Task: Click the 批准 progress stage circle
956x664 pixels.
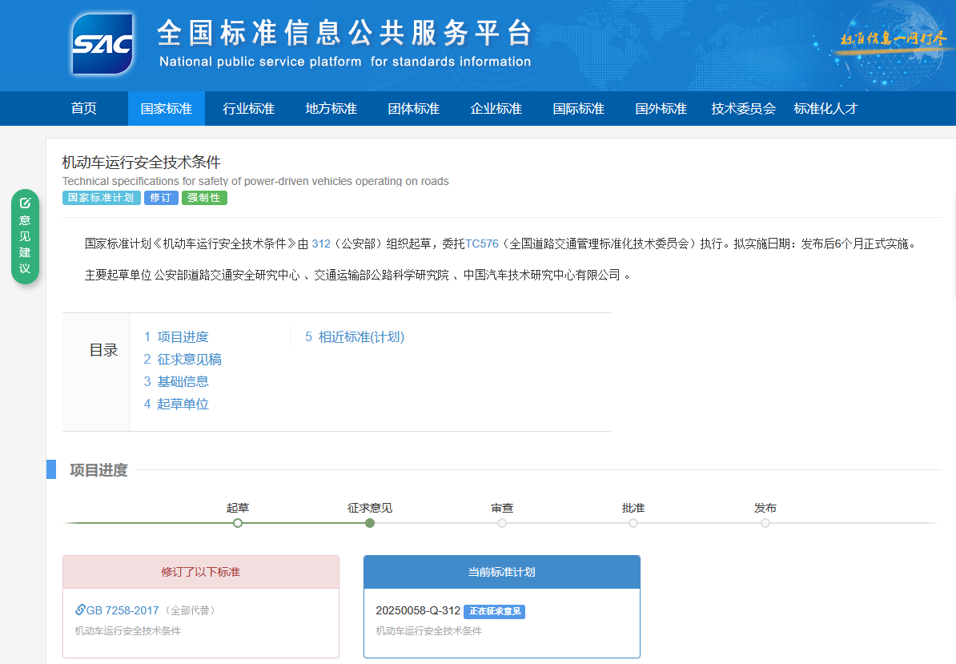Action: (x=633, y=523)
